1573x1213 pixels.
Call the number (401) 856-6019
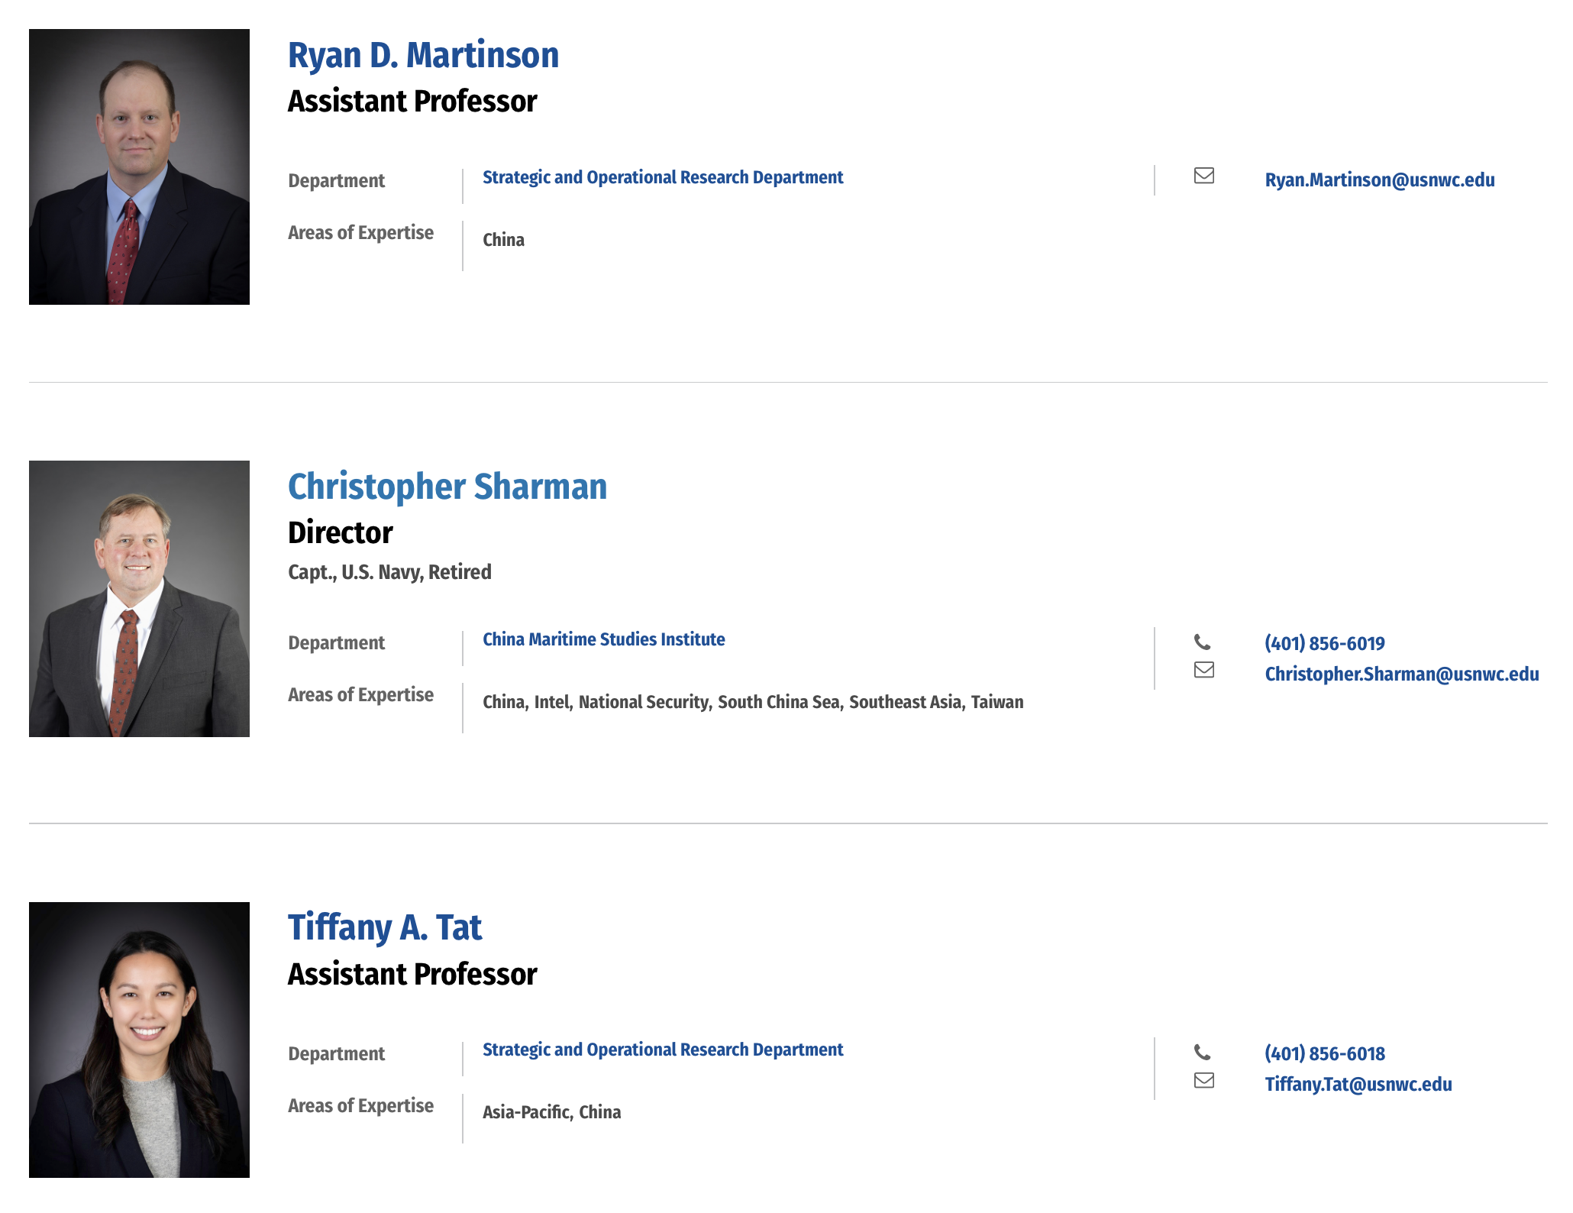click(1325, 643)
